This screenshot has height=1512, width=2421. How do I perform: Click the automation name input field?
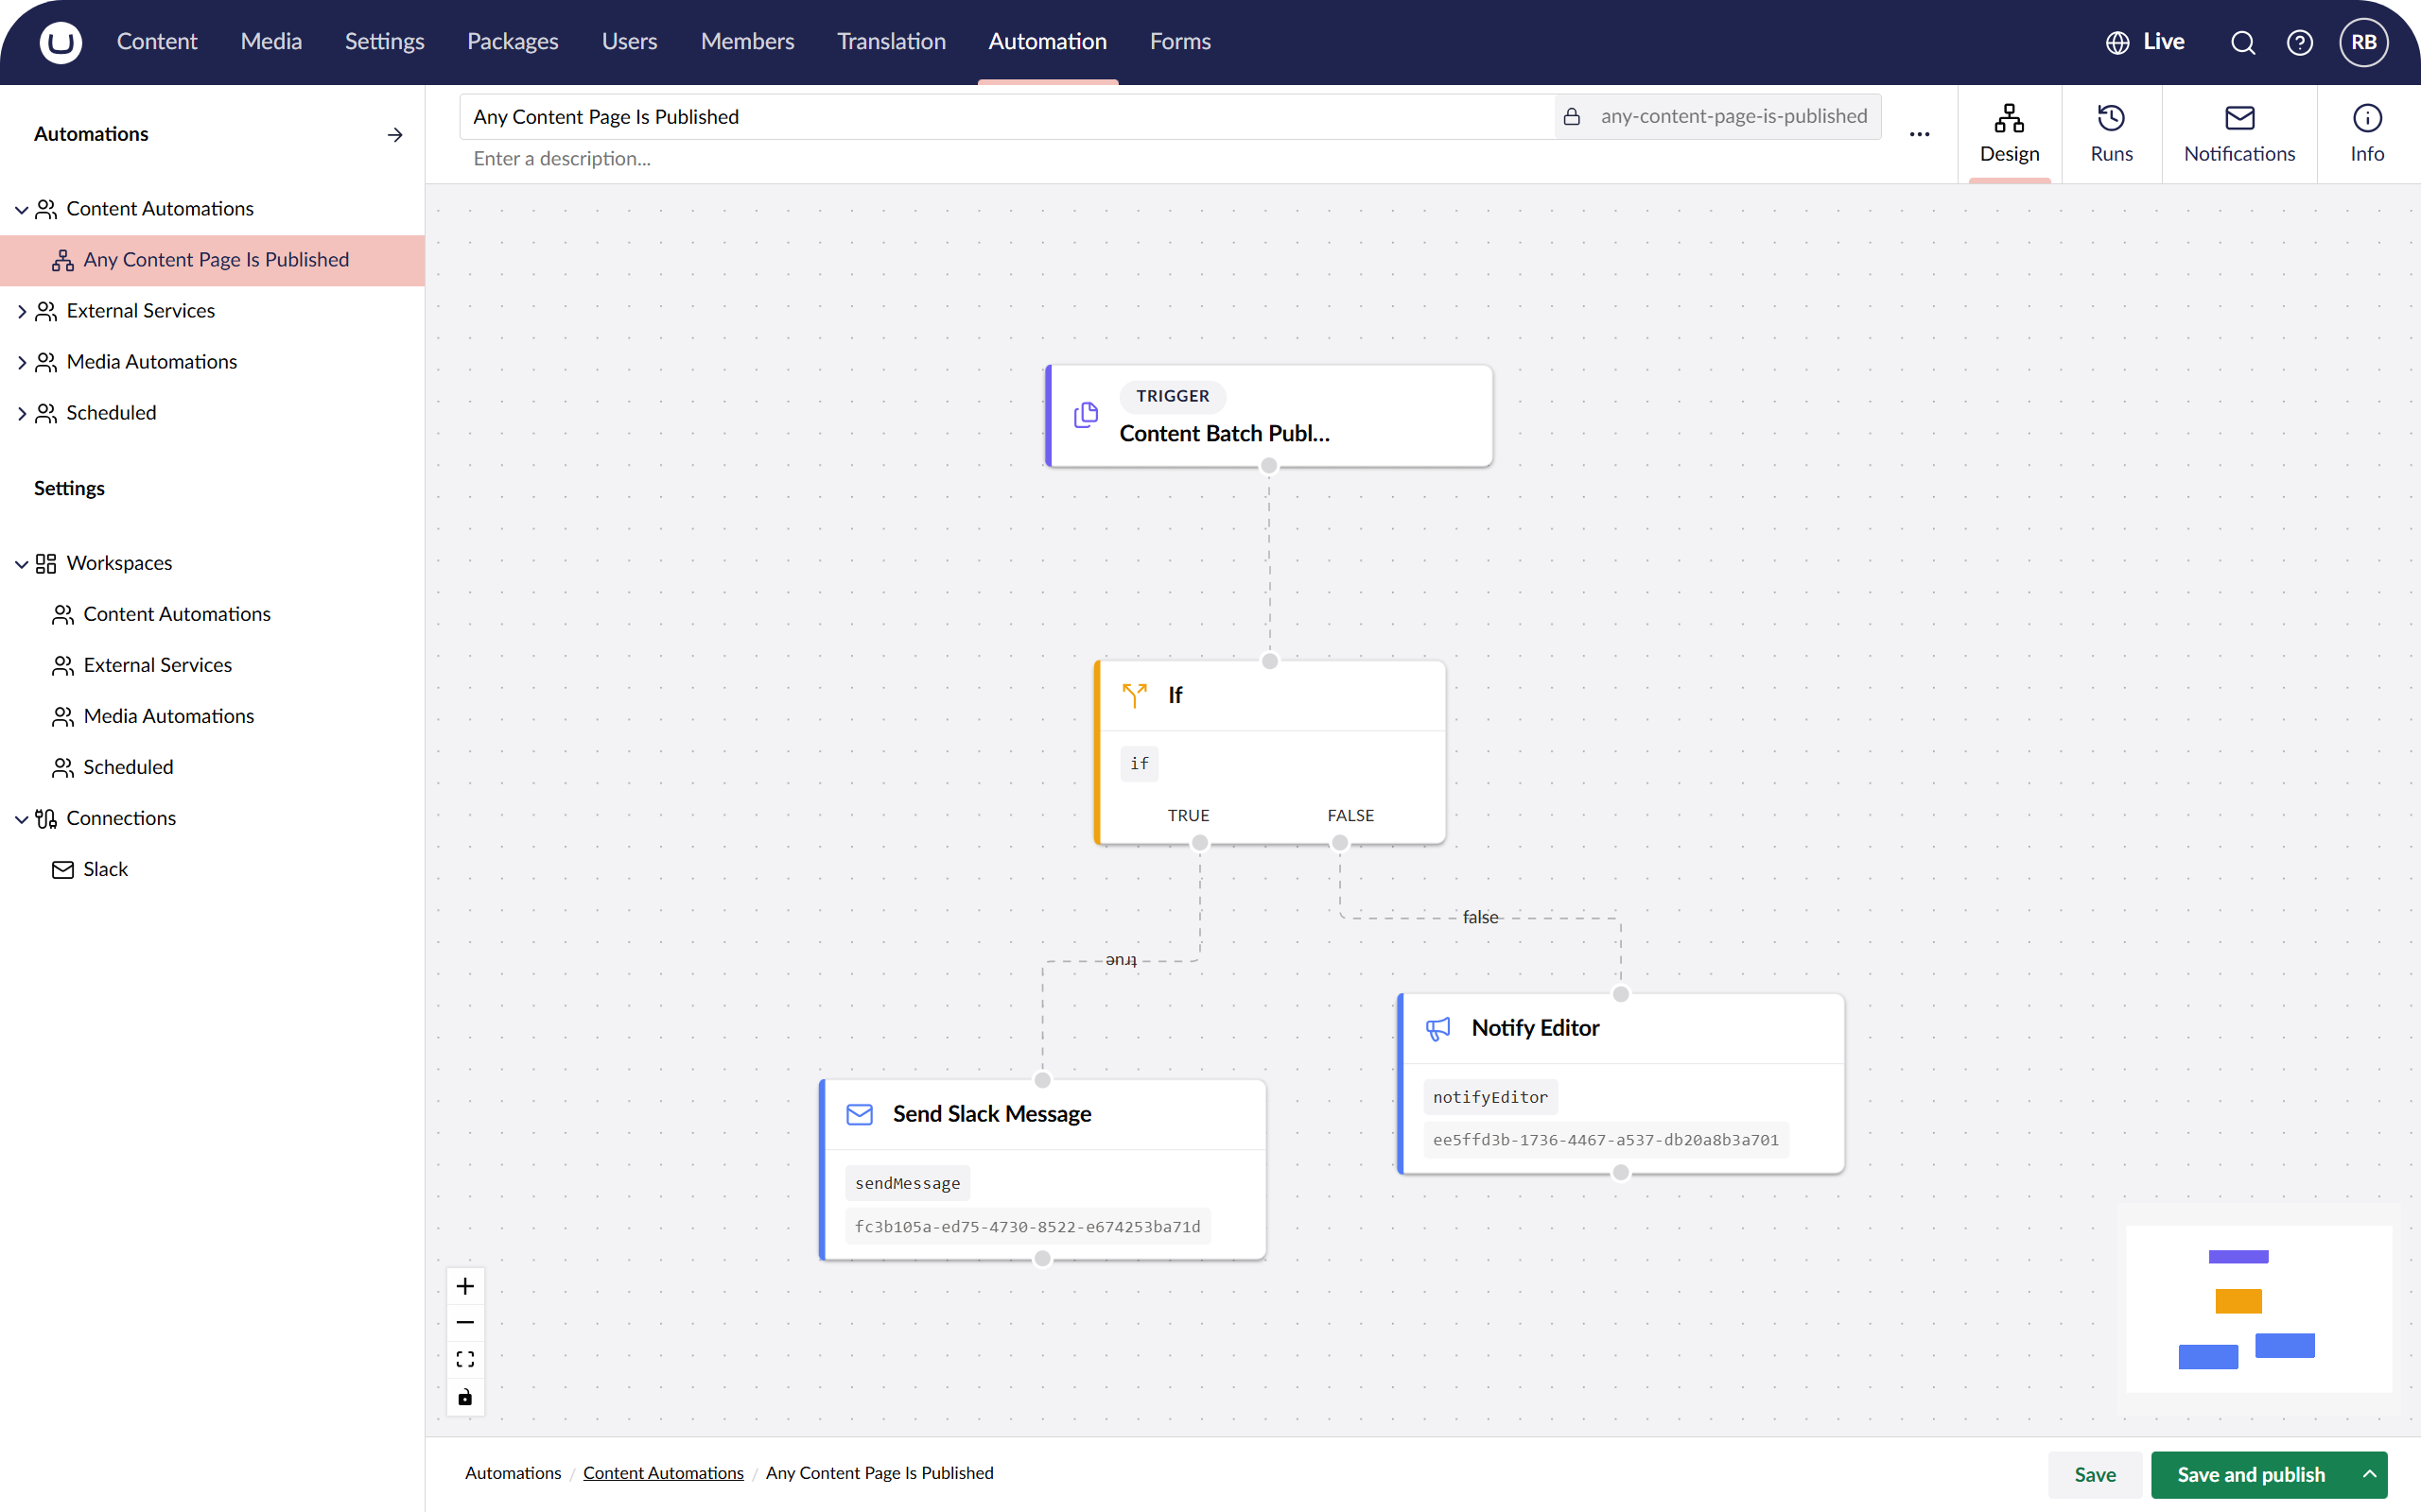[x=1006, y=117]
